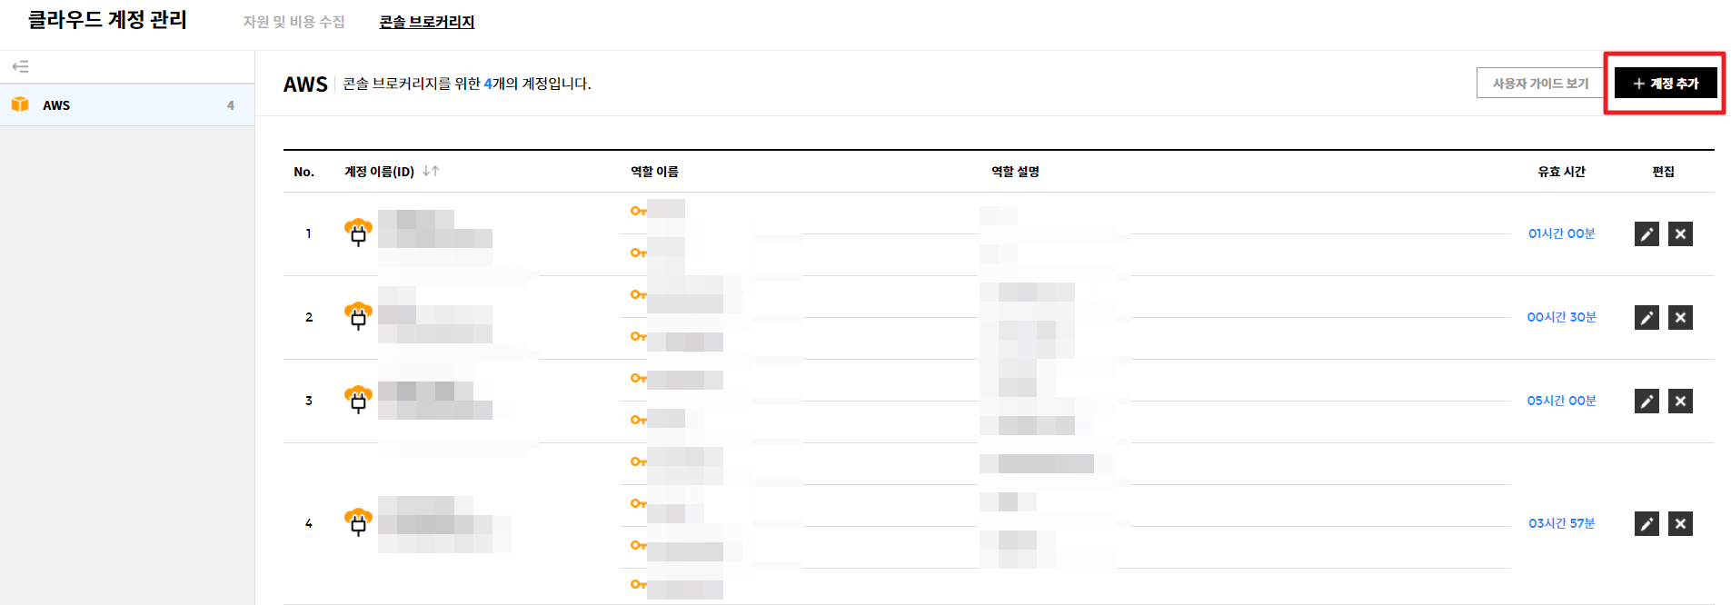The width and height of the screenshot is (1731, 605).
Task: Delete account row 4 with X icon
Action: click(x=1680, y=524)
